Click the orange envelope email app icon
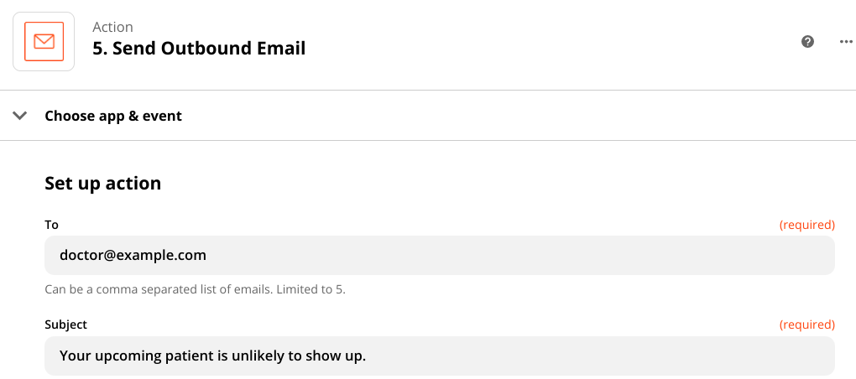This screenshot has width=856, height=379. coord(44,41)
